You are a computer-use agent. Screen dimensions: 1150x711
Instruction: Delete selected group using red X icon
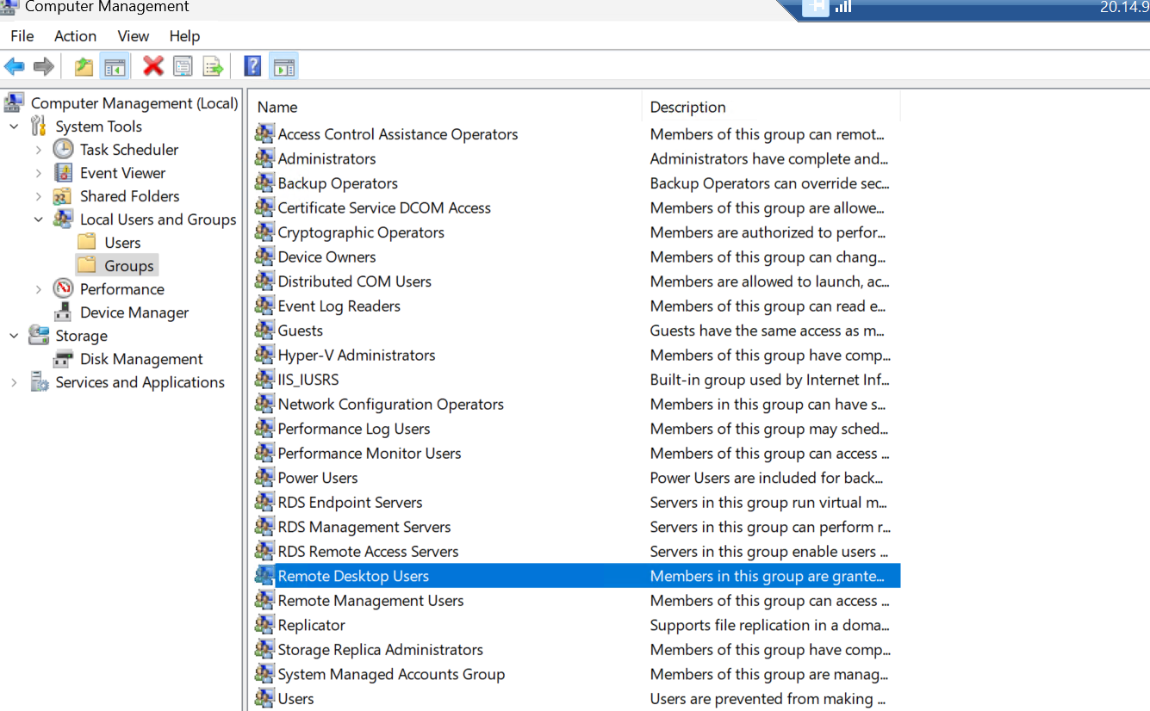pyautogui.click(x=153, y=65)
